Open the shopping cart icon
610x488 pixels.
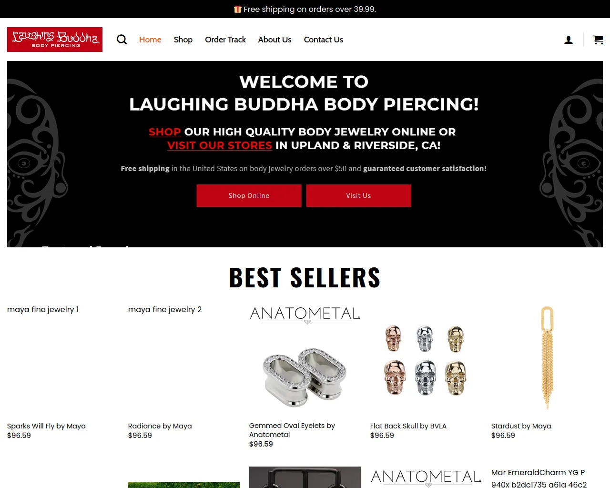point(598,40)
